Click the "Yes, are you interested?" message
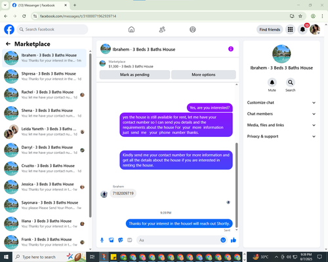The width and height of the screenshot is (328, 262). tap(210, 107)
